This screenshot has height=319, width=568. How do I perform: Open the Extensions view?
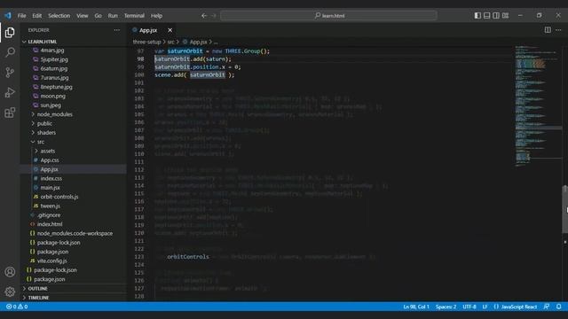10,113
